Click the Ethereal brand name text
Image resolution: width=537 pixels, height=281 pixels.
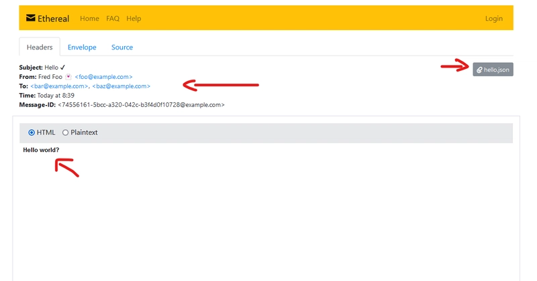coord(54,19)
